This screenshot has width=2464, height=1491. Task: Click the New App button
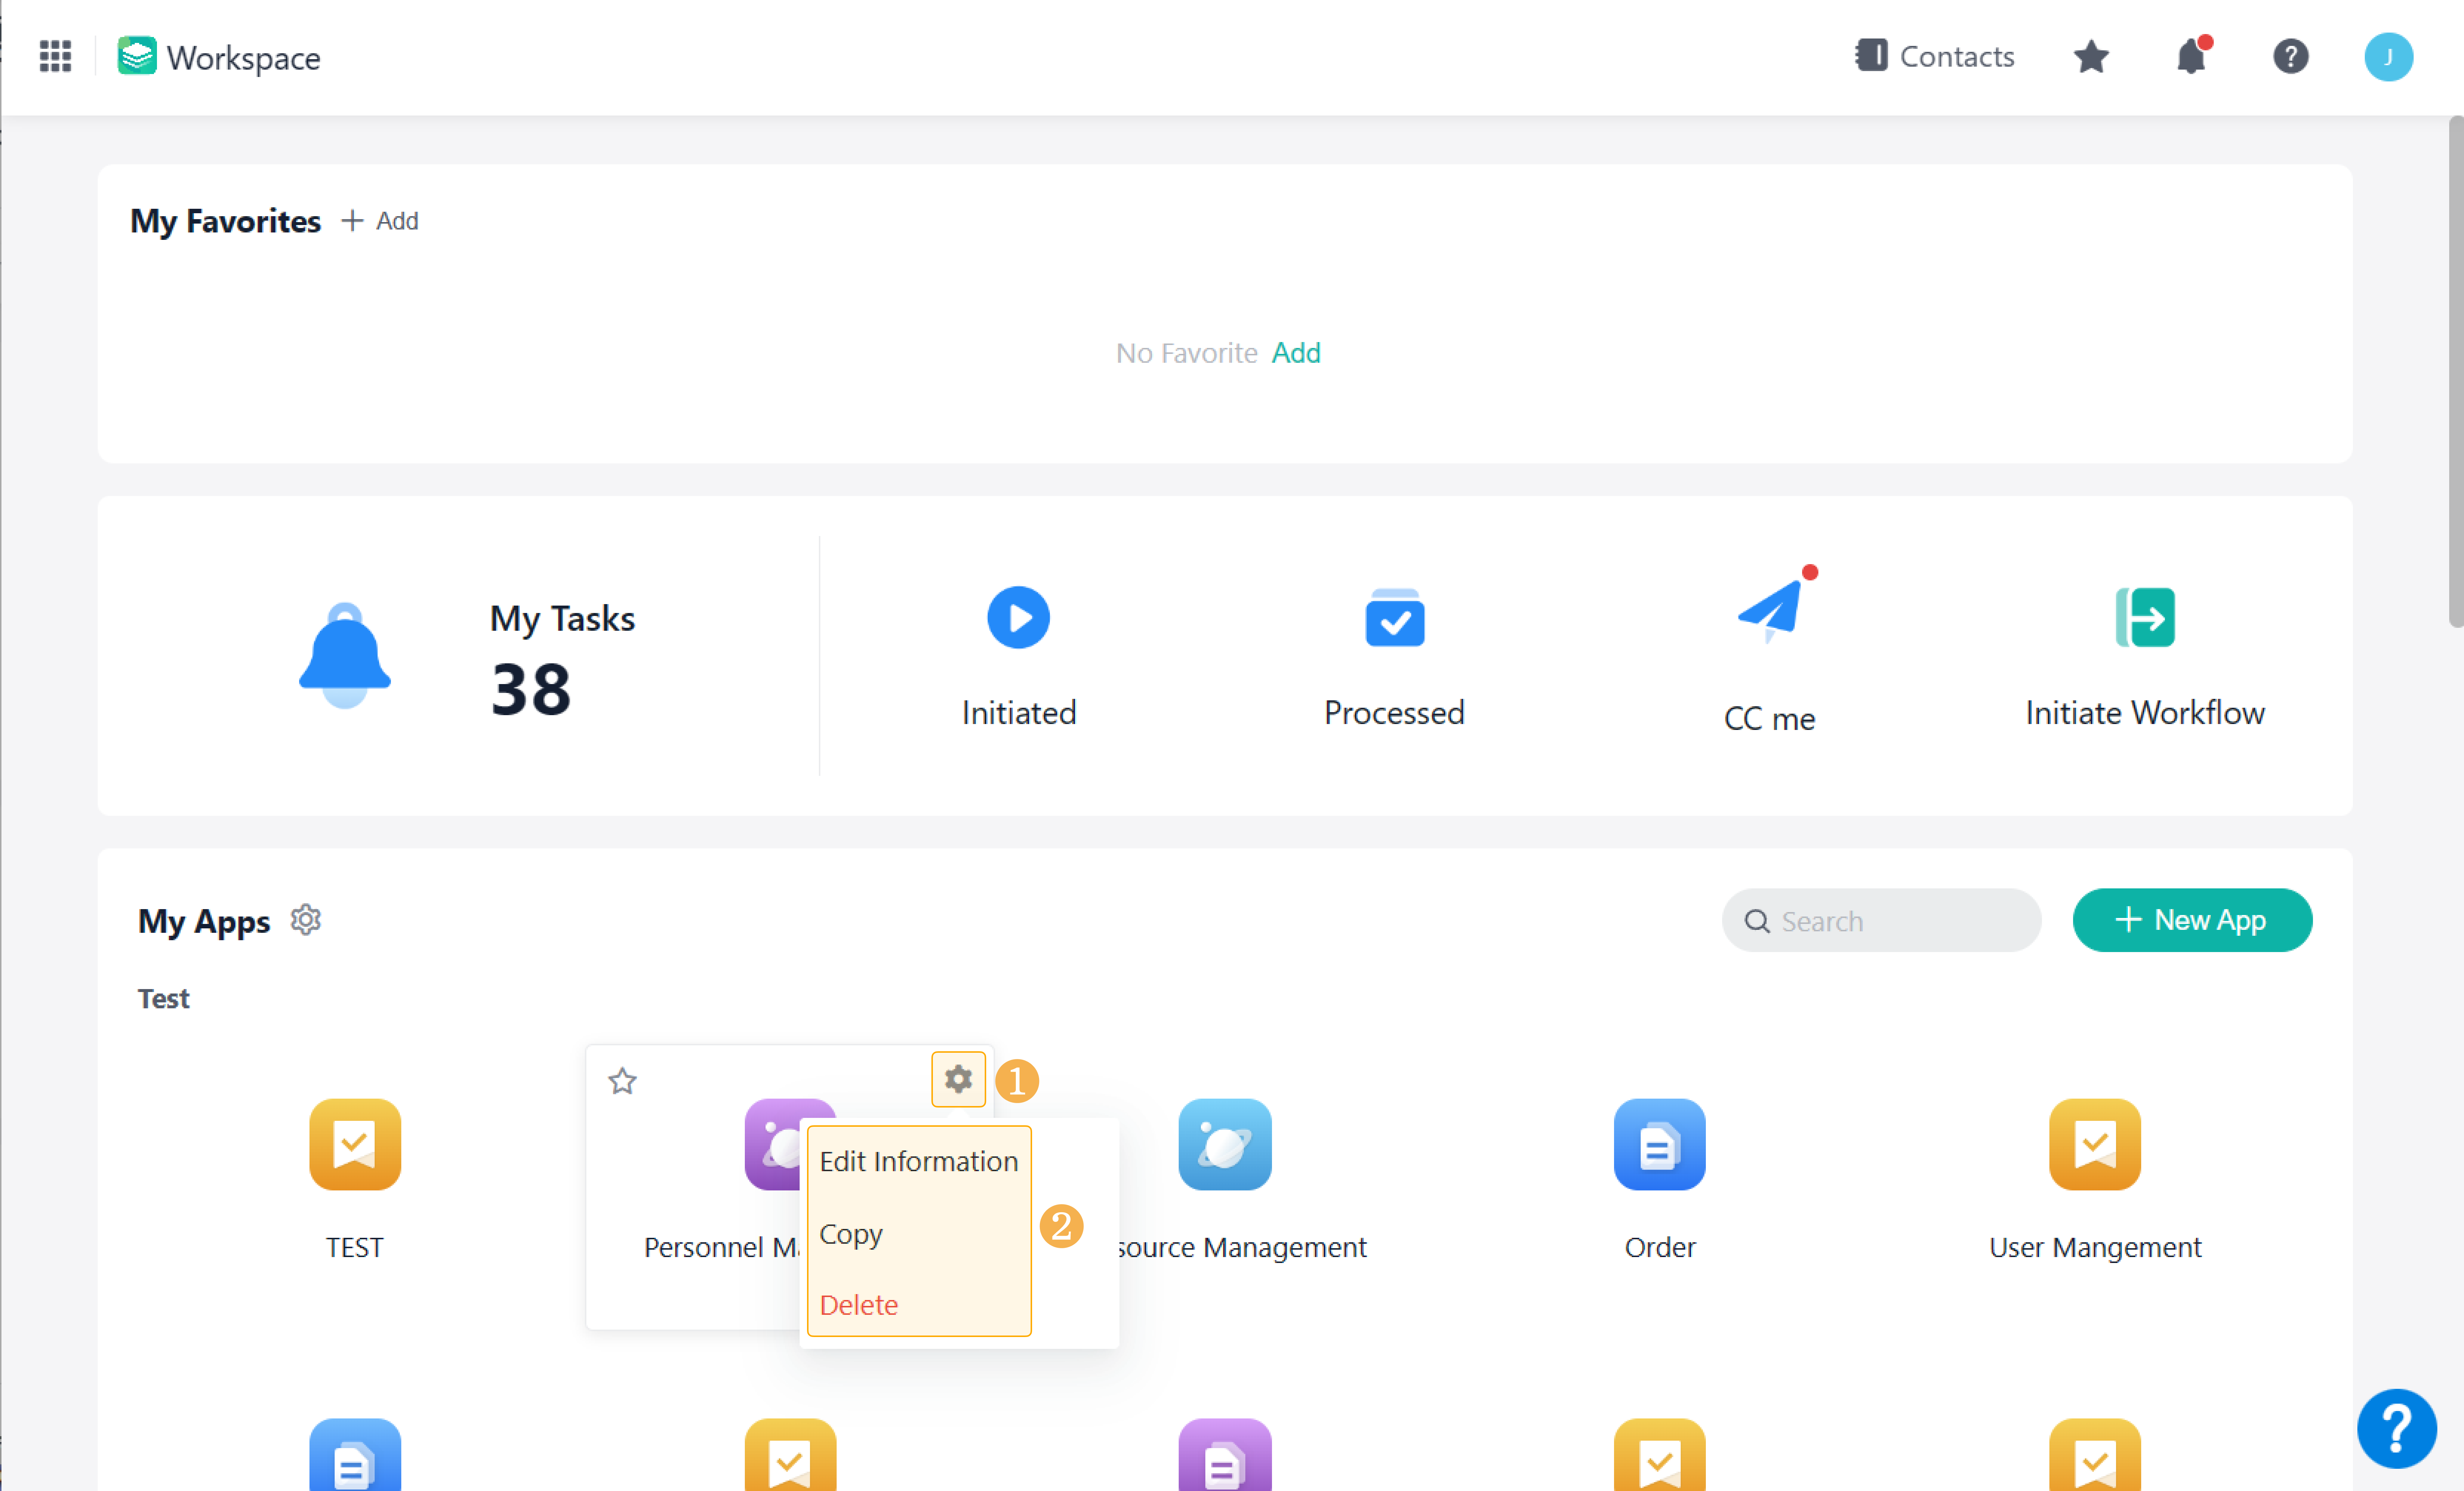pyautogui.click(x=2191, y=920)
